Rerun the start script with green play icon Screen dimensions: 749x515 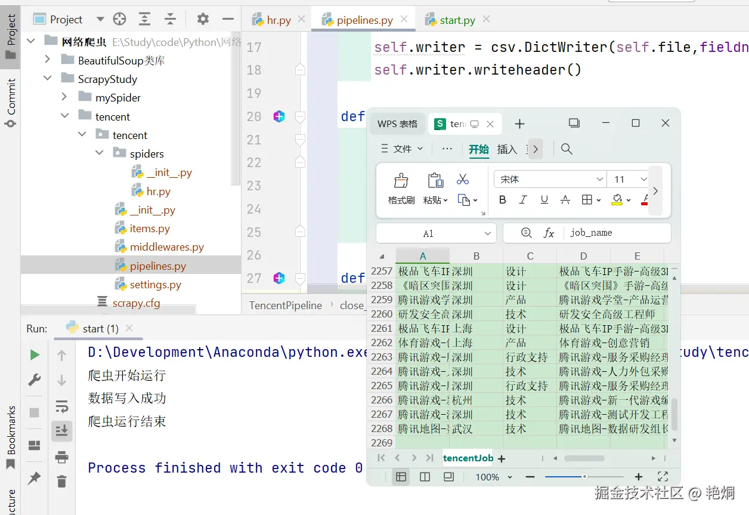coord(35,355)
